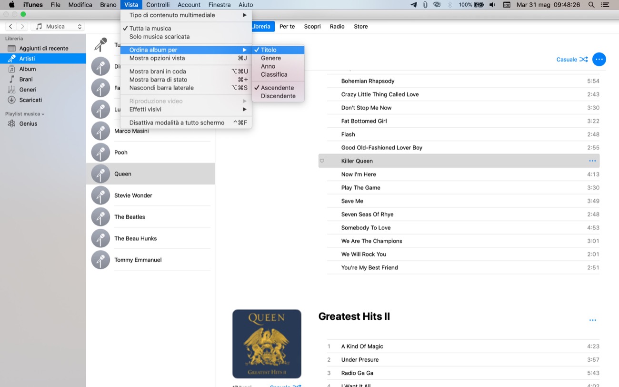The width and height of the screenshot is (619, 387).
Task: Open the Controlli menu
Action: tap(158, 5)
